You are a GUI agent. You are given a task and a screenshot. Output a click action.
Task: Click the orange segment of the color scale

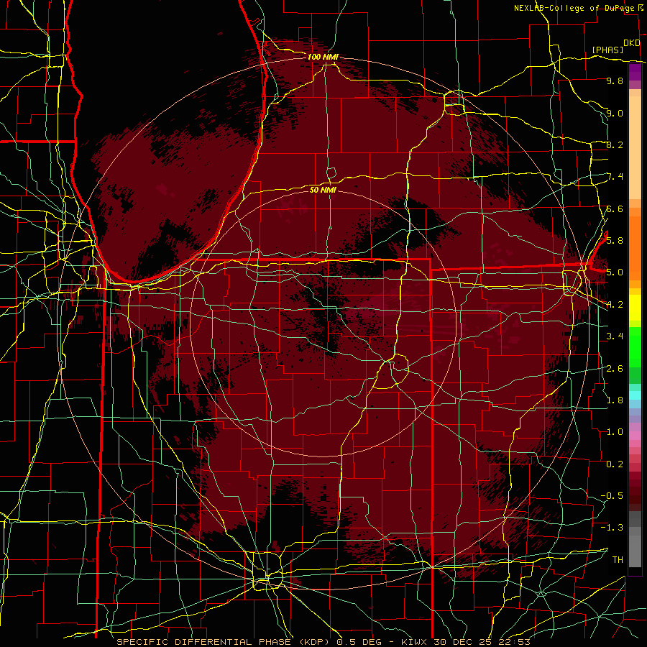point(635,247)
